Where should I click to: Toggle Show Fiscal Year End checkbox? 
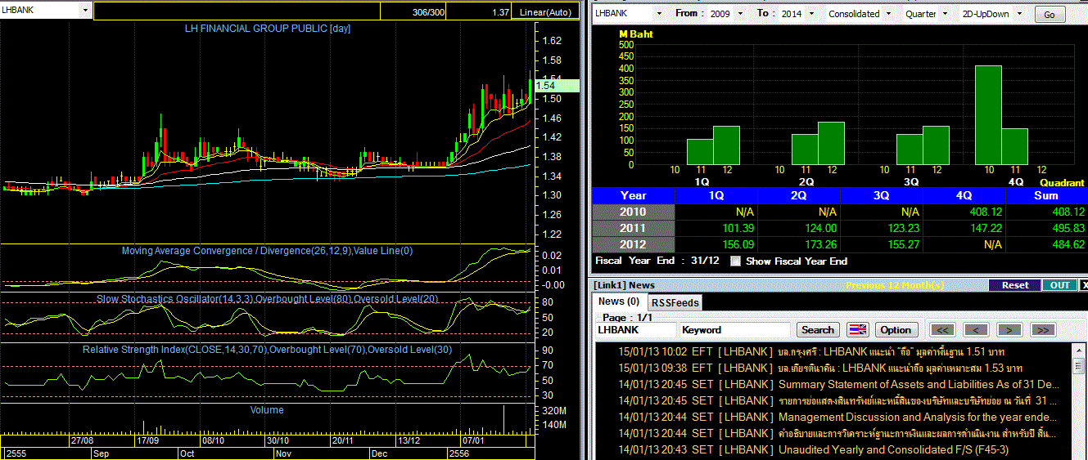[x=735, y=261]
